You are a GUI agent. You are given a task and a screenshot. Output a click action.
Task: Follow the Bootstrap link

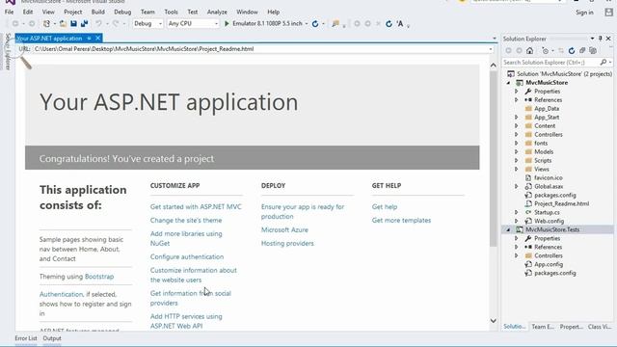click(99, 277)
